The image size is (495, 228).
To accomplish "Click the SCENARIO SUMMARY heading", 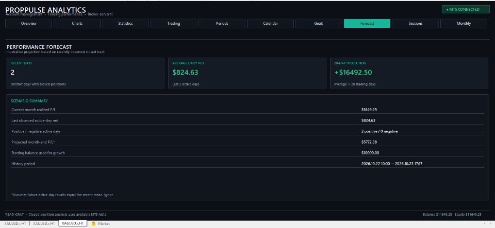I will click(29, 101).
